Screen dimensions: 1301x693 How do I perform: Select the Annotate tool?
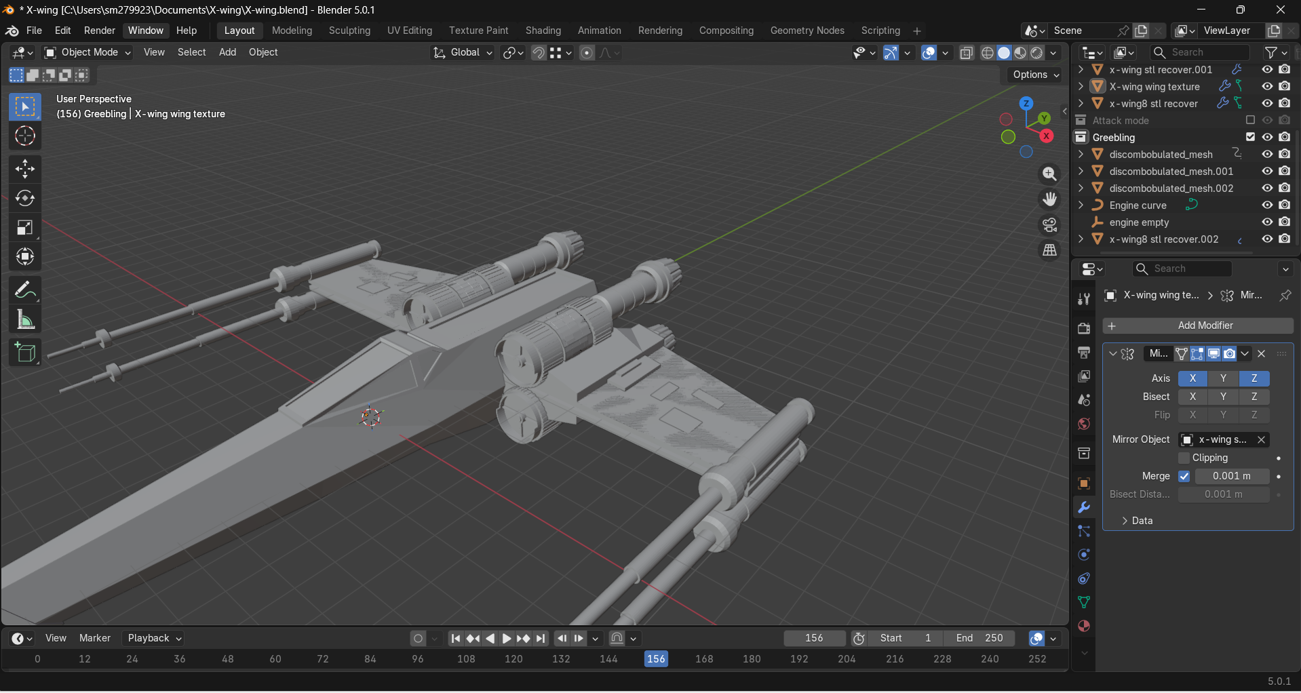[25, 291]
